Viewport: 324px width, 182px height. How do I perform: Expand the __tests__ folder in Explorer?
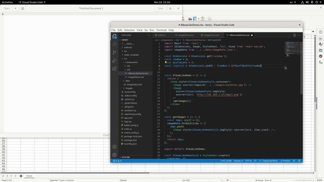[129, 44]
